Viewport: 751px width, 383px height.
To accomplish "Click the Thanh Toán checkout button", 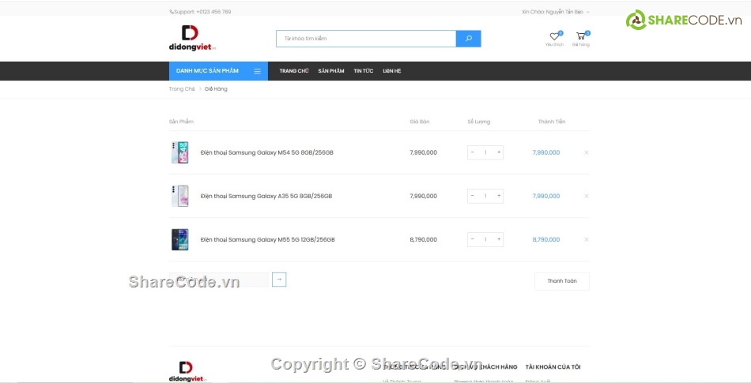I will (562, 281).
